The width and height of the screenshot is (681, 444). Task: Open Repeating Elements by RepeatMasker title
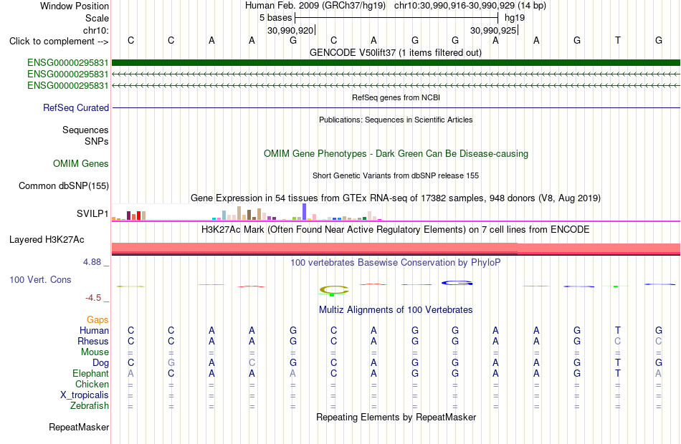396,417
